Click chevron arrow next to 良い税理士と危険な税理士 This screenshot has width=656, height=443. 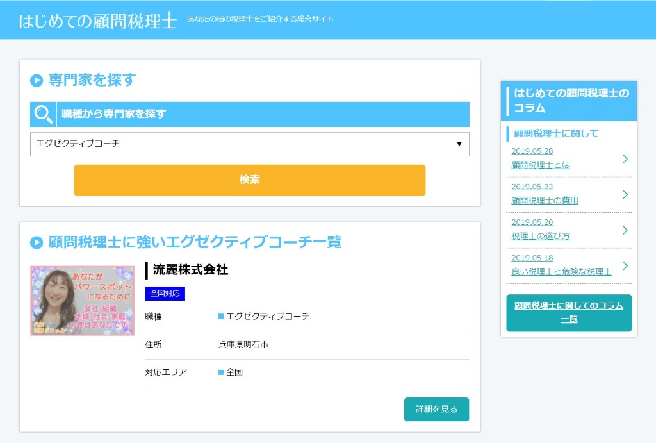tap(625, 266)
